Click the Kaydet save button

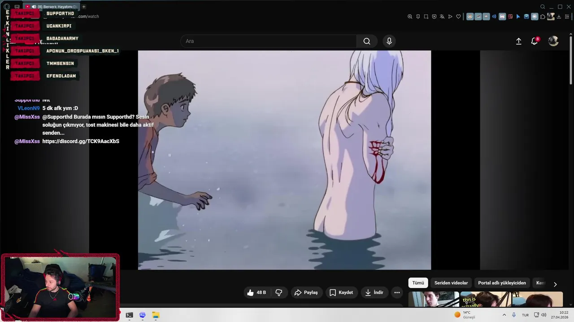point(341,292)
